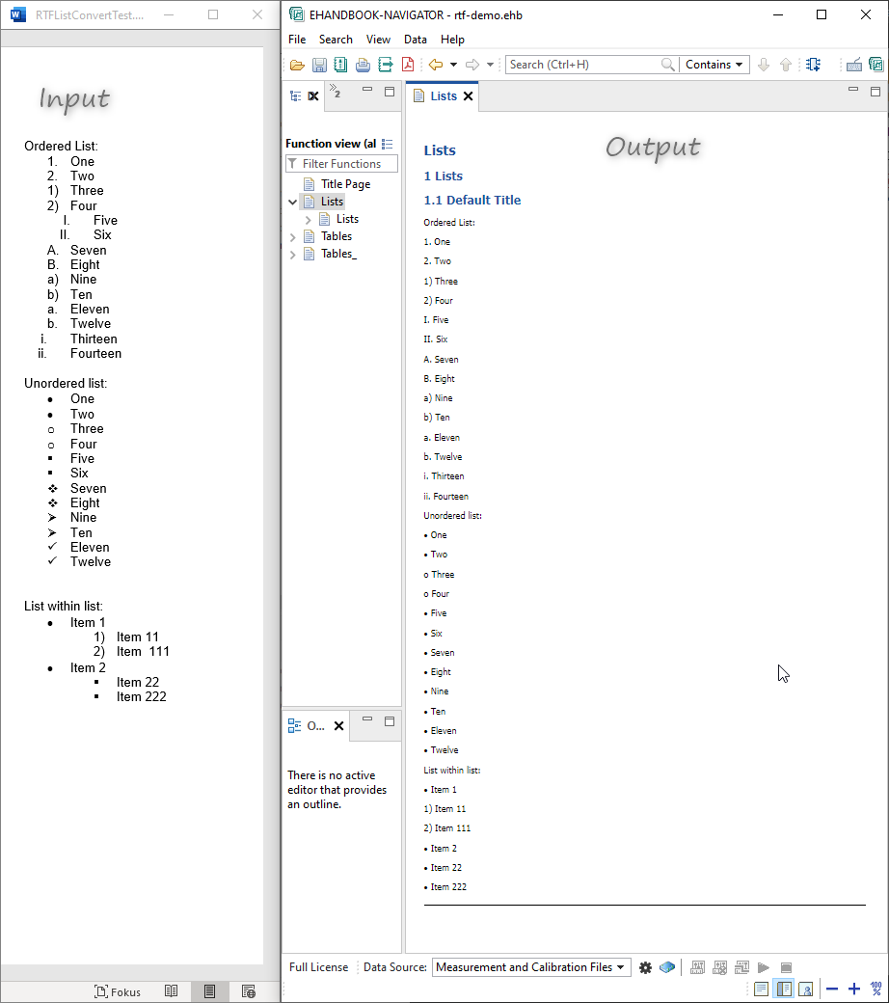Open data source settings gear icon
The image size is (889, 1003).
(x=646, y=967)
